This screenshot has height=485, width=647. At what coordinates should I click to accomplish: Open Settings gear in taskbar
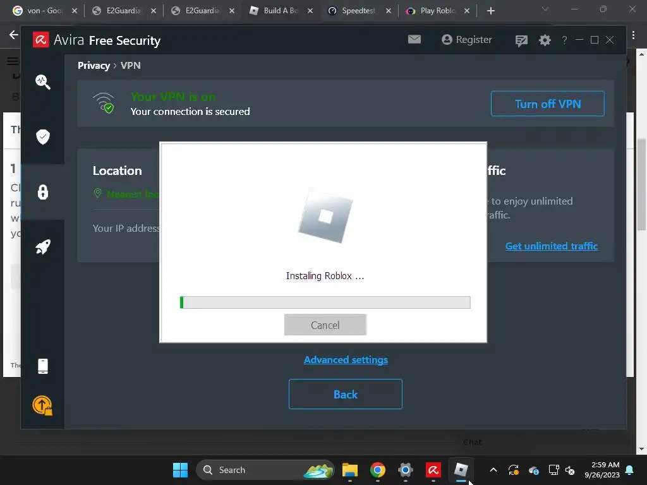[406, 470]
